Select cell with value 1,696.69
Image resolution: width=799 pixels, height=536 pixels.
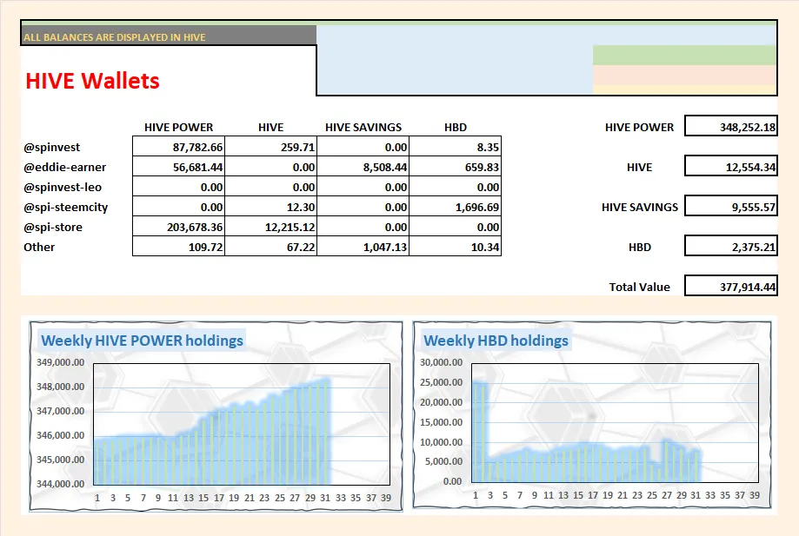click(456, 207)
